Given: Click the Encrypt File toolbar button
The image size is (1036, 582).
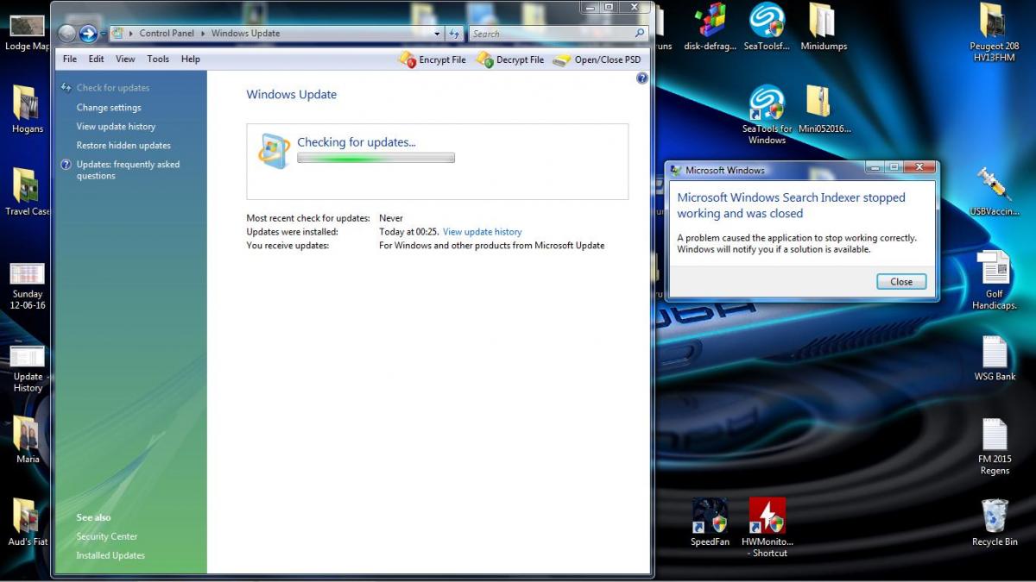Looking at the screenshot, I should 432,59.
